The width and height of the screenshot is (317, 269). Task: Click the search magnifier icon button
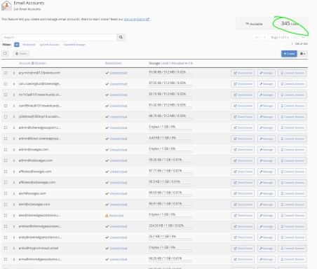[x=121, y=37]
